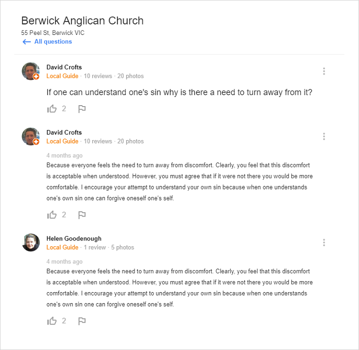359x350 pixels.
Task: Like Helen Goodenough's answer with thumbs up
Action: [x=52, y=321]
